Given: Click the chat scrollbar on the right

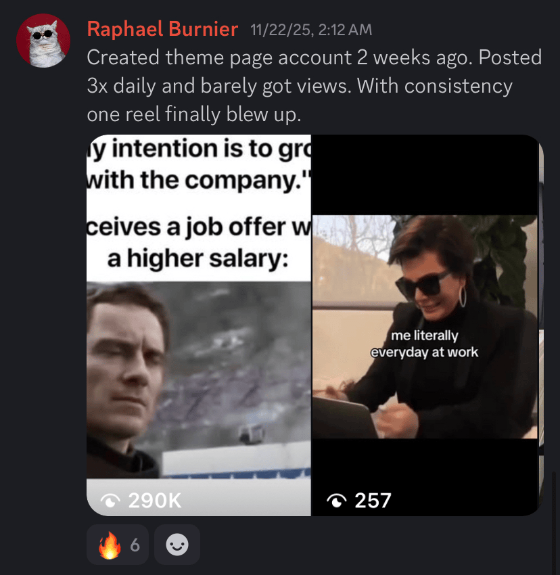Looking at the screenshot, I should pyautogui.click(x=555, y=522).
